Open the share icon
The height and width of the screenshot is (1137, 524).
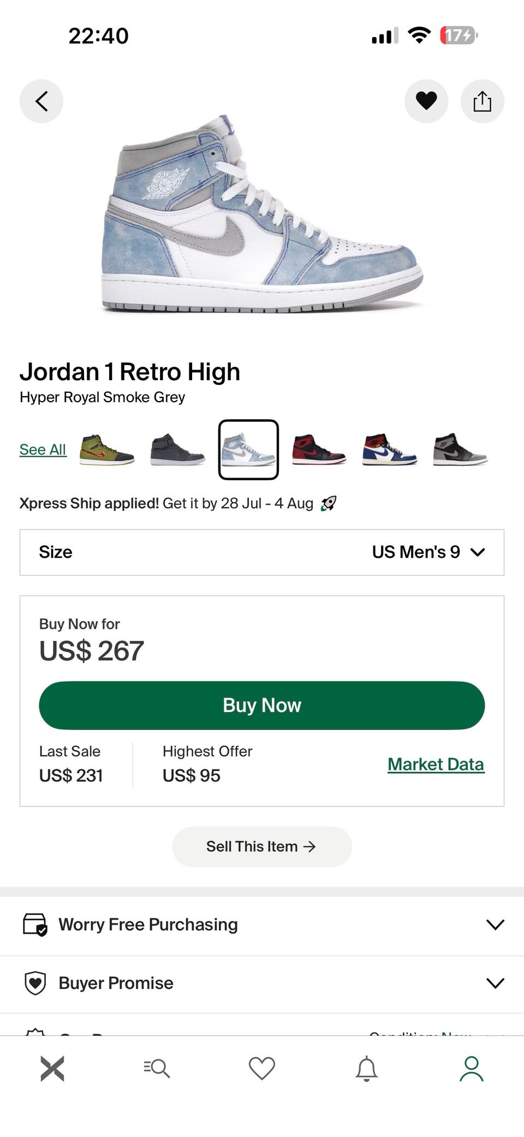click(x=483, y=101)
